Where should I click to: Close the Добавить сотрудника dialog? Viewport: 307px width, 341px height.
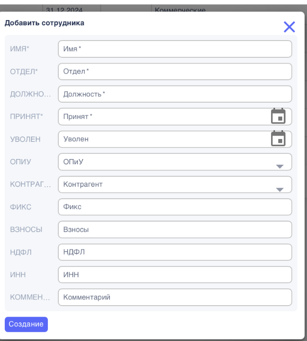click(x=289, y=27)
